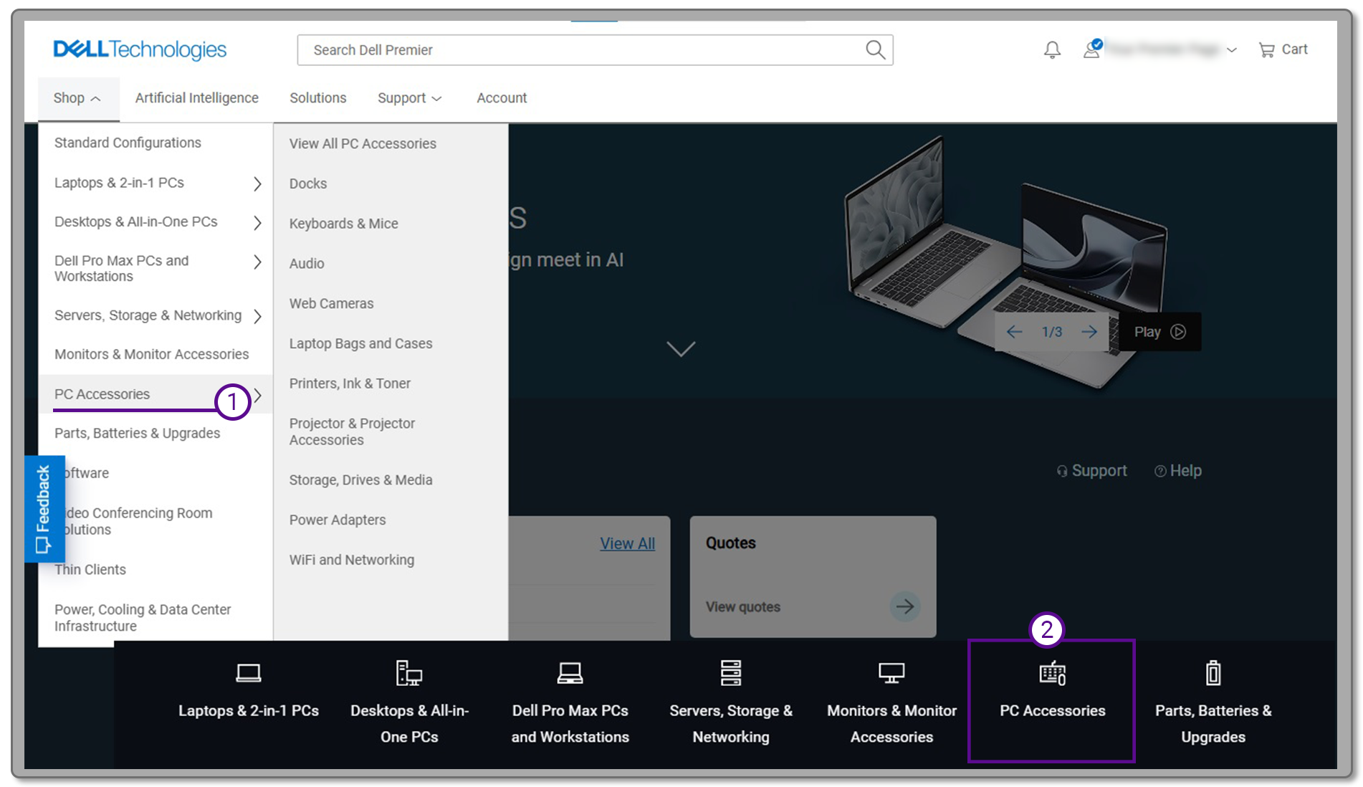Open the Artificial Intelligence nav item
Screen dimensions: 1363x787
[197, 98]
